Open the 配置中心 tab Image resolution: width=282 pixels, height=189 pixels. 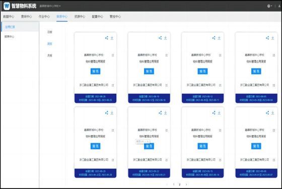[98, 17]
